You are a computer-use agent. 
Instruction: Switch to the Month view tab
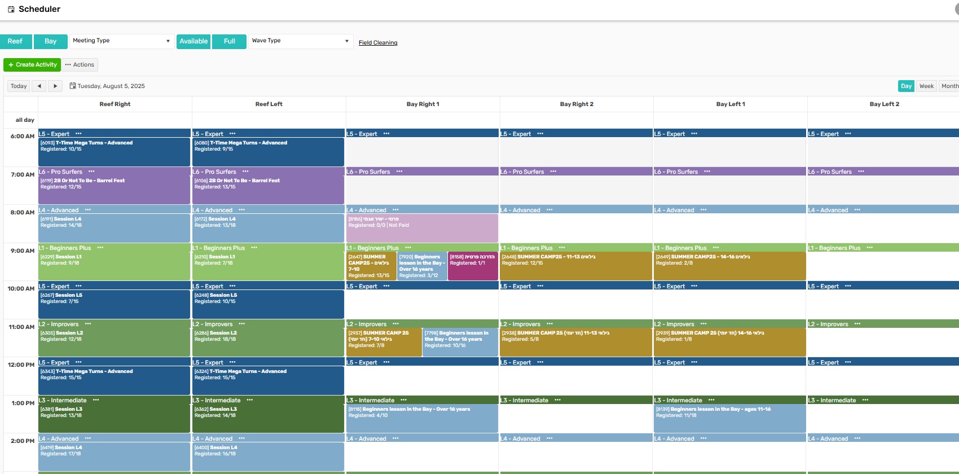click(x=949, y=86)
